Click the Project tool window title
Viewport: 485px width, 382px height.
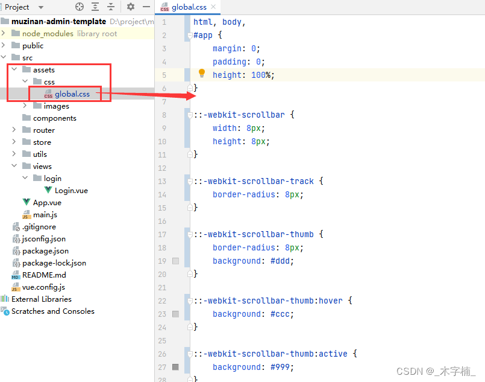point(17,7)
